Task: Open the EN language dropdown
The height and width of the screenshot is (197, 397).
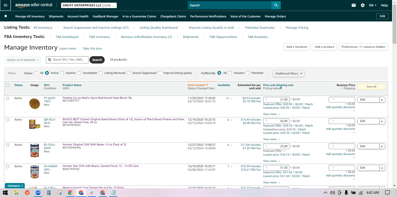Action: pos(373,5)
